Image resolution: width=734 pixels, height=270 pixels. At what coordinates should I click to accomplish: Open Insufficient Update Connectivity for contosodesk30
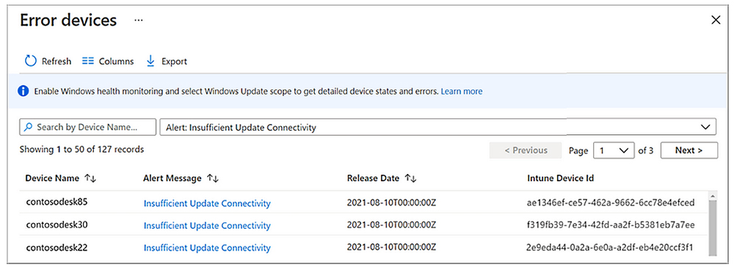207,225
